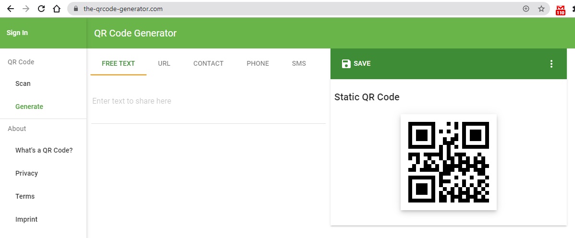Viewport: 575px width, 238px height.
Task: Click the browser back arrow
Action: [10, 9]
